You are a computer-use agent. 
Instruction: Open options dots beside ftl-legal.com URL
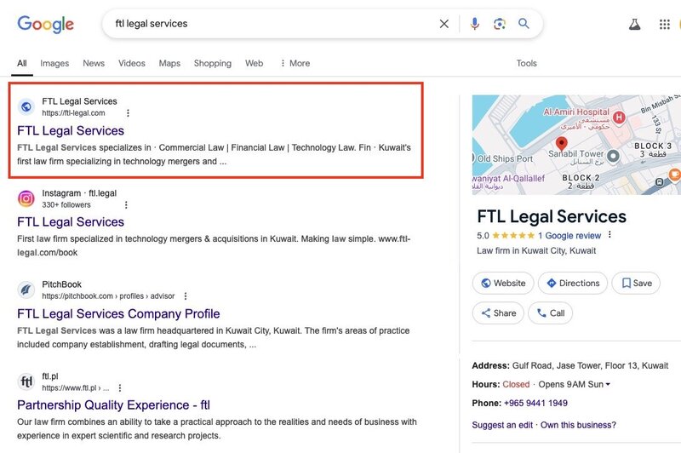[x=128, y=113]
